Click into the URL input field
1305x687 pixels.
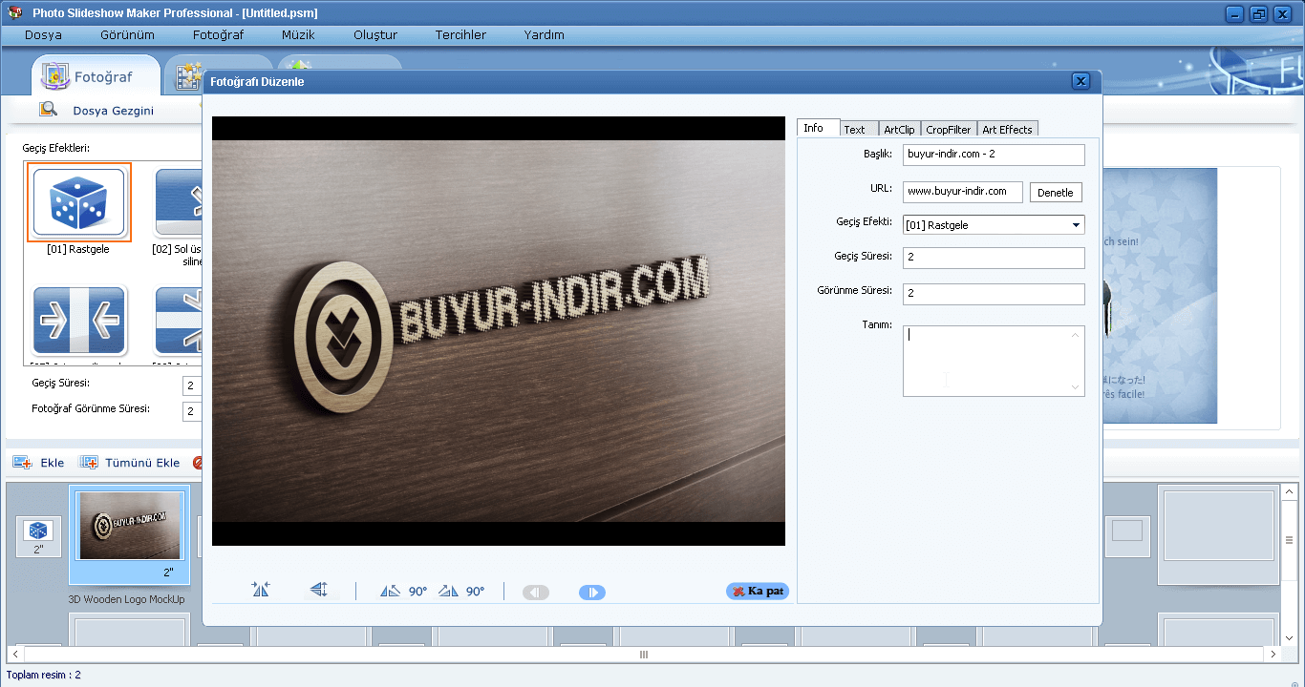tap(963, 192)
